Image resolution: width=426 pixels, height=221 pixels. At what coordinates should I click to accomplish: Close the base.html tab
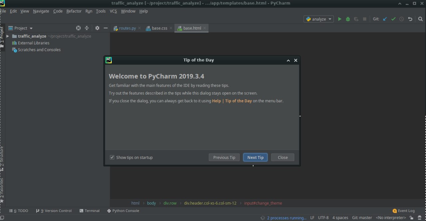205,28
